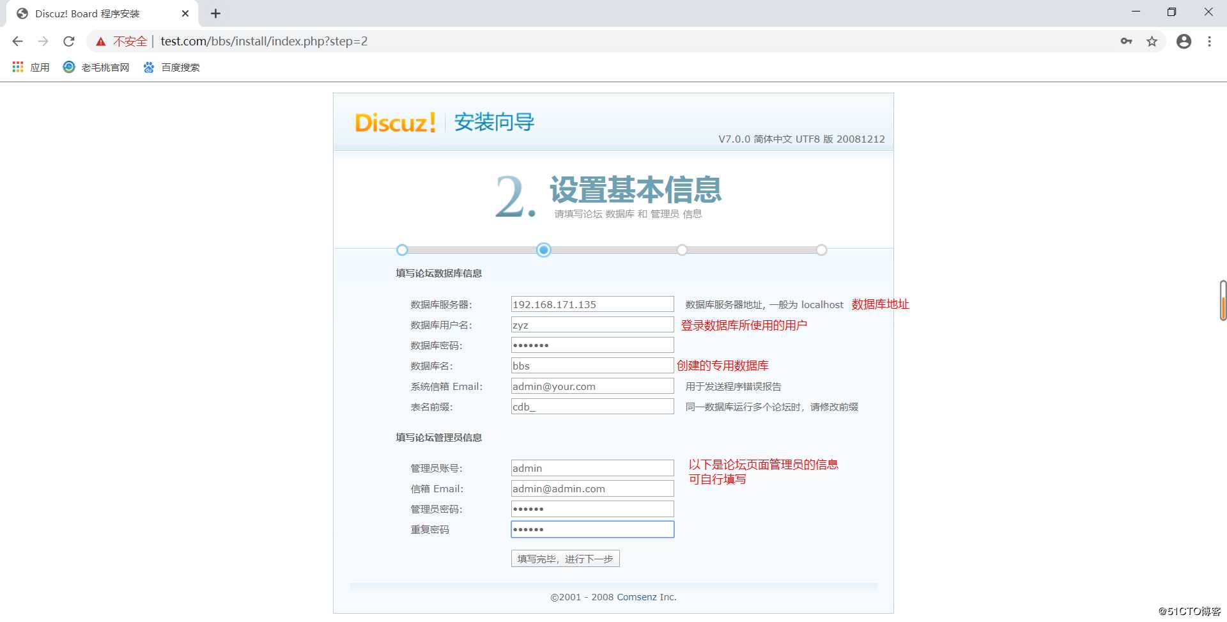This screenshot has width=1227, height=622.
Task: Click the first progress step circle
Action: click(x=402, y=250)
